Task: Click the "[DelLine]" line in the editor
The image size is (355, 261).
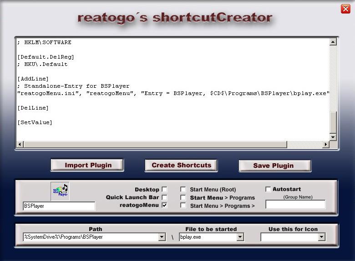Action: [33, 108]
